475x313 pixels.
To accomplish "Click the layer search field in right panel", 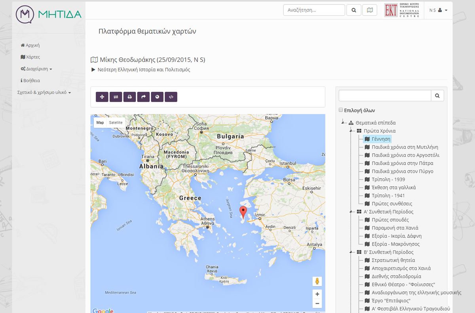I will (384, 95).
